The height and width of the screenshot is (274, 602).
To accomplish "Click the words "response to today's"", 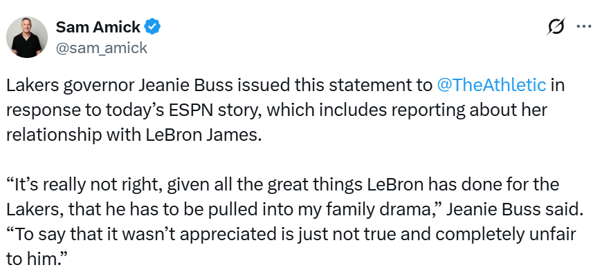I will (80, 110).
